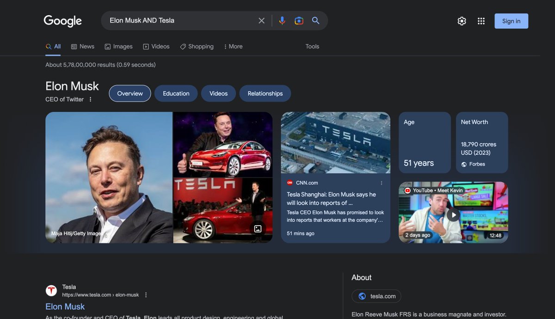Image resolution: width=555 pixels, height=319 pixels.
Task: Select the Videos chip in the knowledge panel
Action: pos(218,93)
